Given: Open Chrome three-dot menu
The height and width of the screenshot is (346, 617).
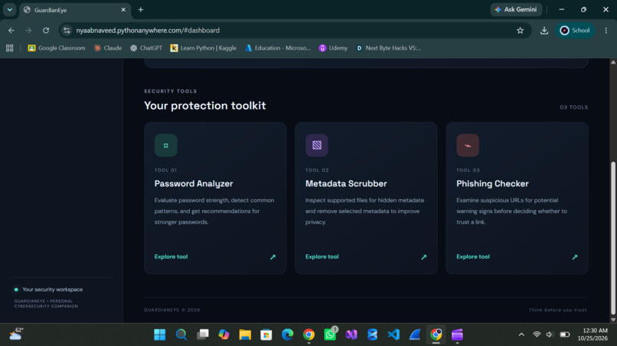Looking at the screenshot, I should pos(606,31).
